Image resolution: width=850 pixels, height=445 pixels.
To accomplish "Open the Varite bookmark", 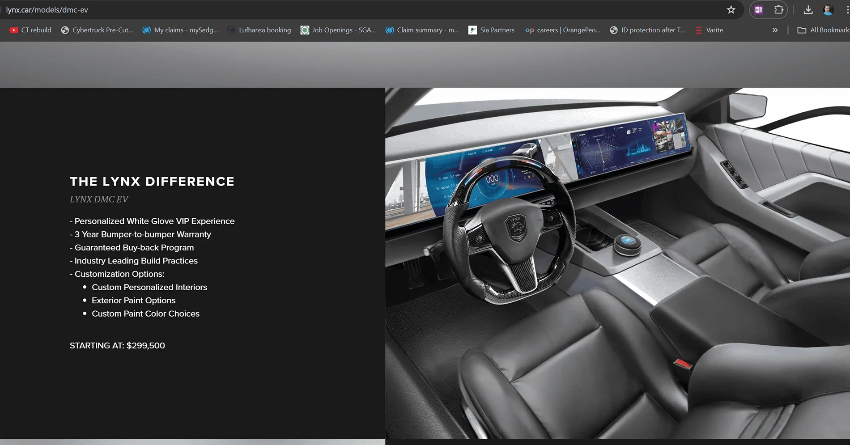I will coord(709,30).
